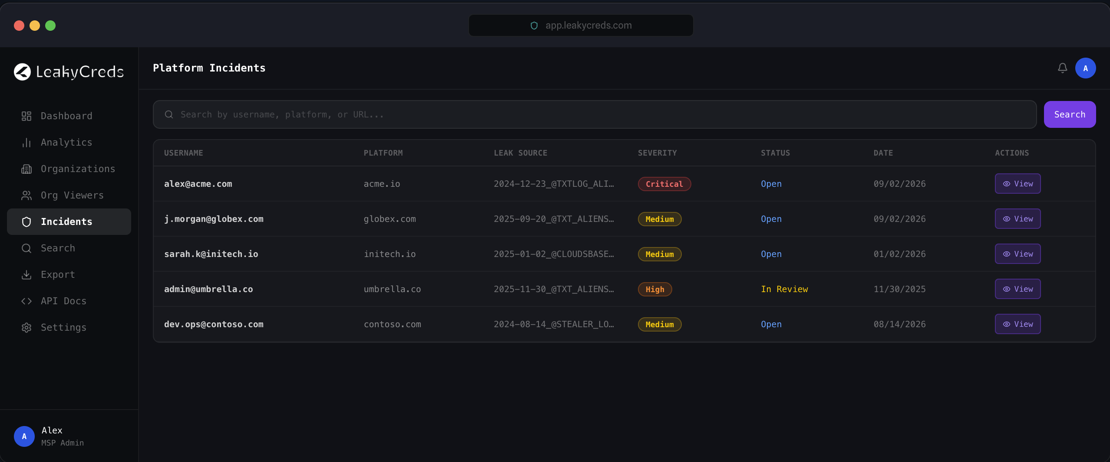Select the Platform Incidents heading

pos(209,68)
